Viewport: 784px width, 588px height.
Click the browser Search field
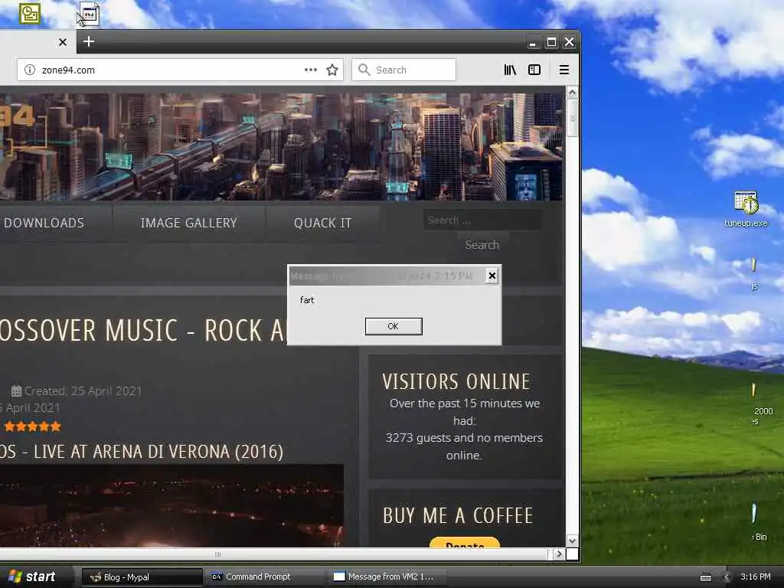404,70
